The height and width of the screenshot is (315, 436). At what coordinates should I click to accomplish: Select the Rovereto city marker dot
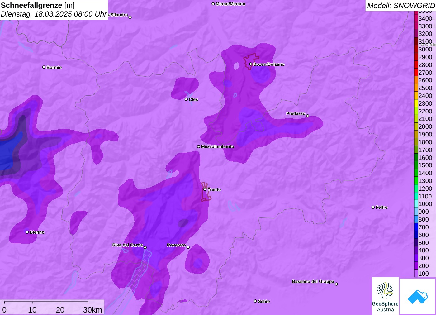click(x=188, y=247)
